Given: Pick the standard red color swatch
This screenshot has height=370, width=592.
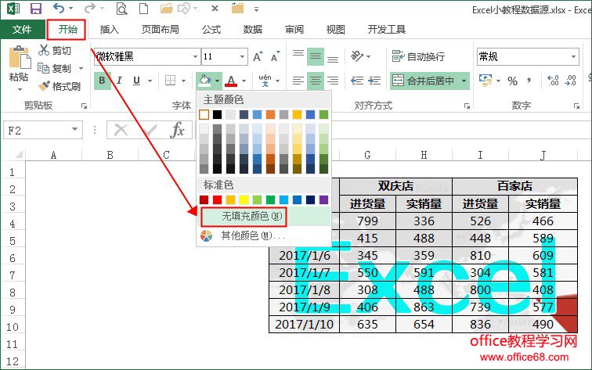Looking at the screenshot, I should (x=217, y=199).
